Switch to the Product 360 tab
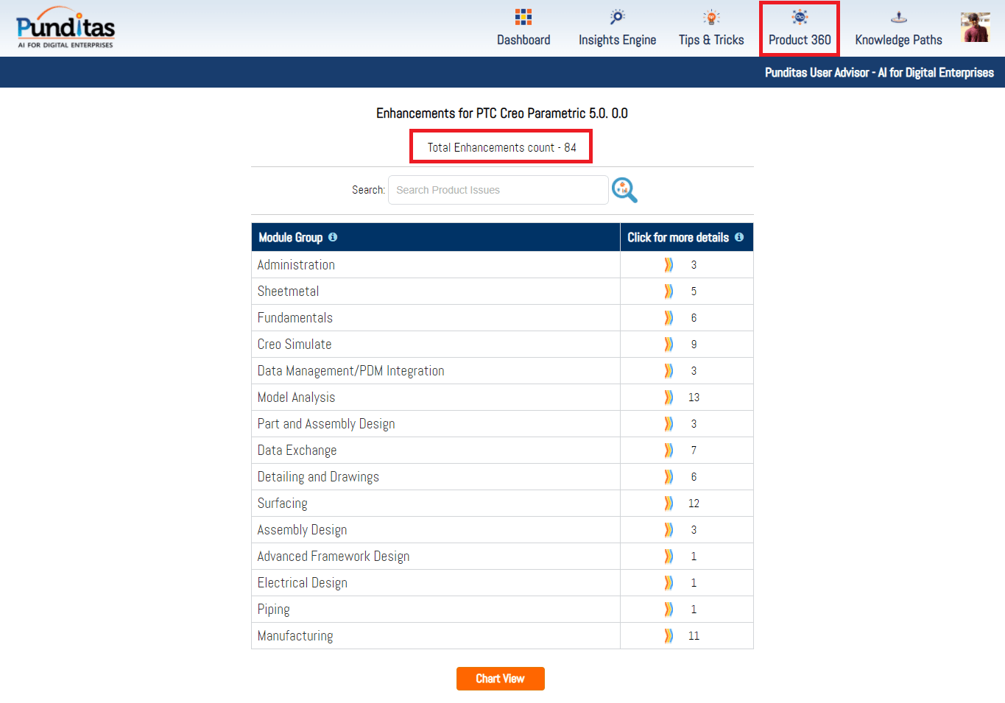Image resolution: width=1005 pixels, height=703 pixels. tap(800, 29)
